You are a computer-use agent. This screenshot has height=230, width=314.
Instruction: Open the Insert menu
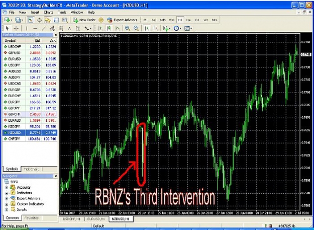point(35,12)
